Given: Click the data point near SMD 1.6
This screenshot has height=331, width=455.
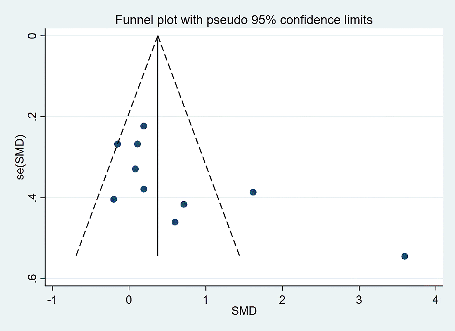Looking at the screenshot, I should pyautogui.click(x=253, y=192).
